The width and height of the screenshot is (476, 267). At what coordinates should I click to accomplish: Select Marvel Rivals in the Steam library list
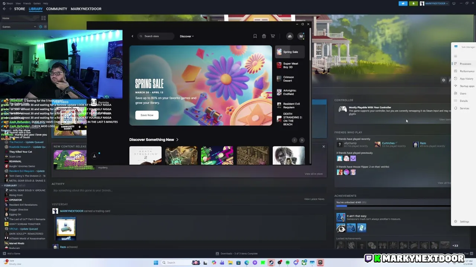pos(17,243)
